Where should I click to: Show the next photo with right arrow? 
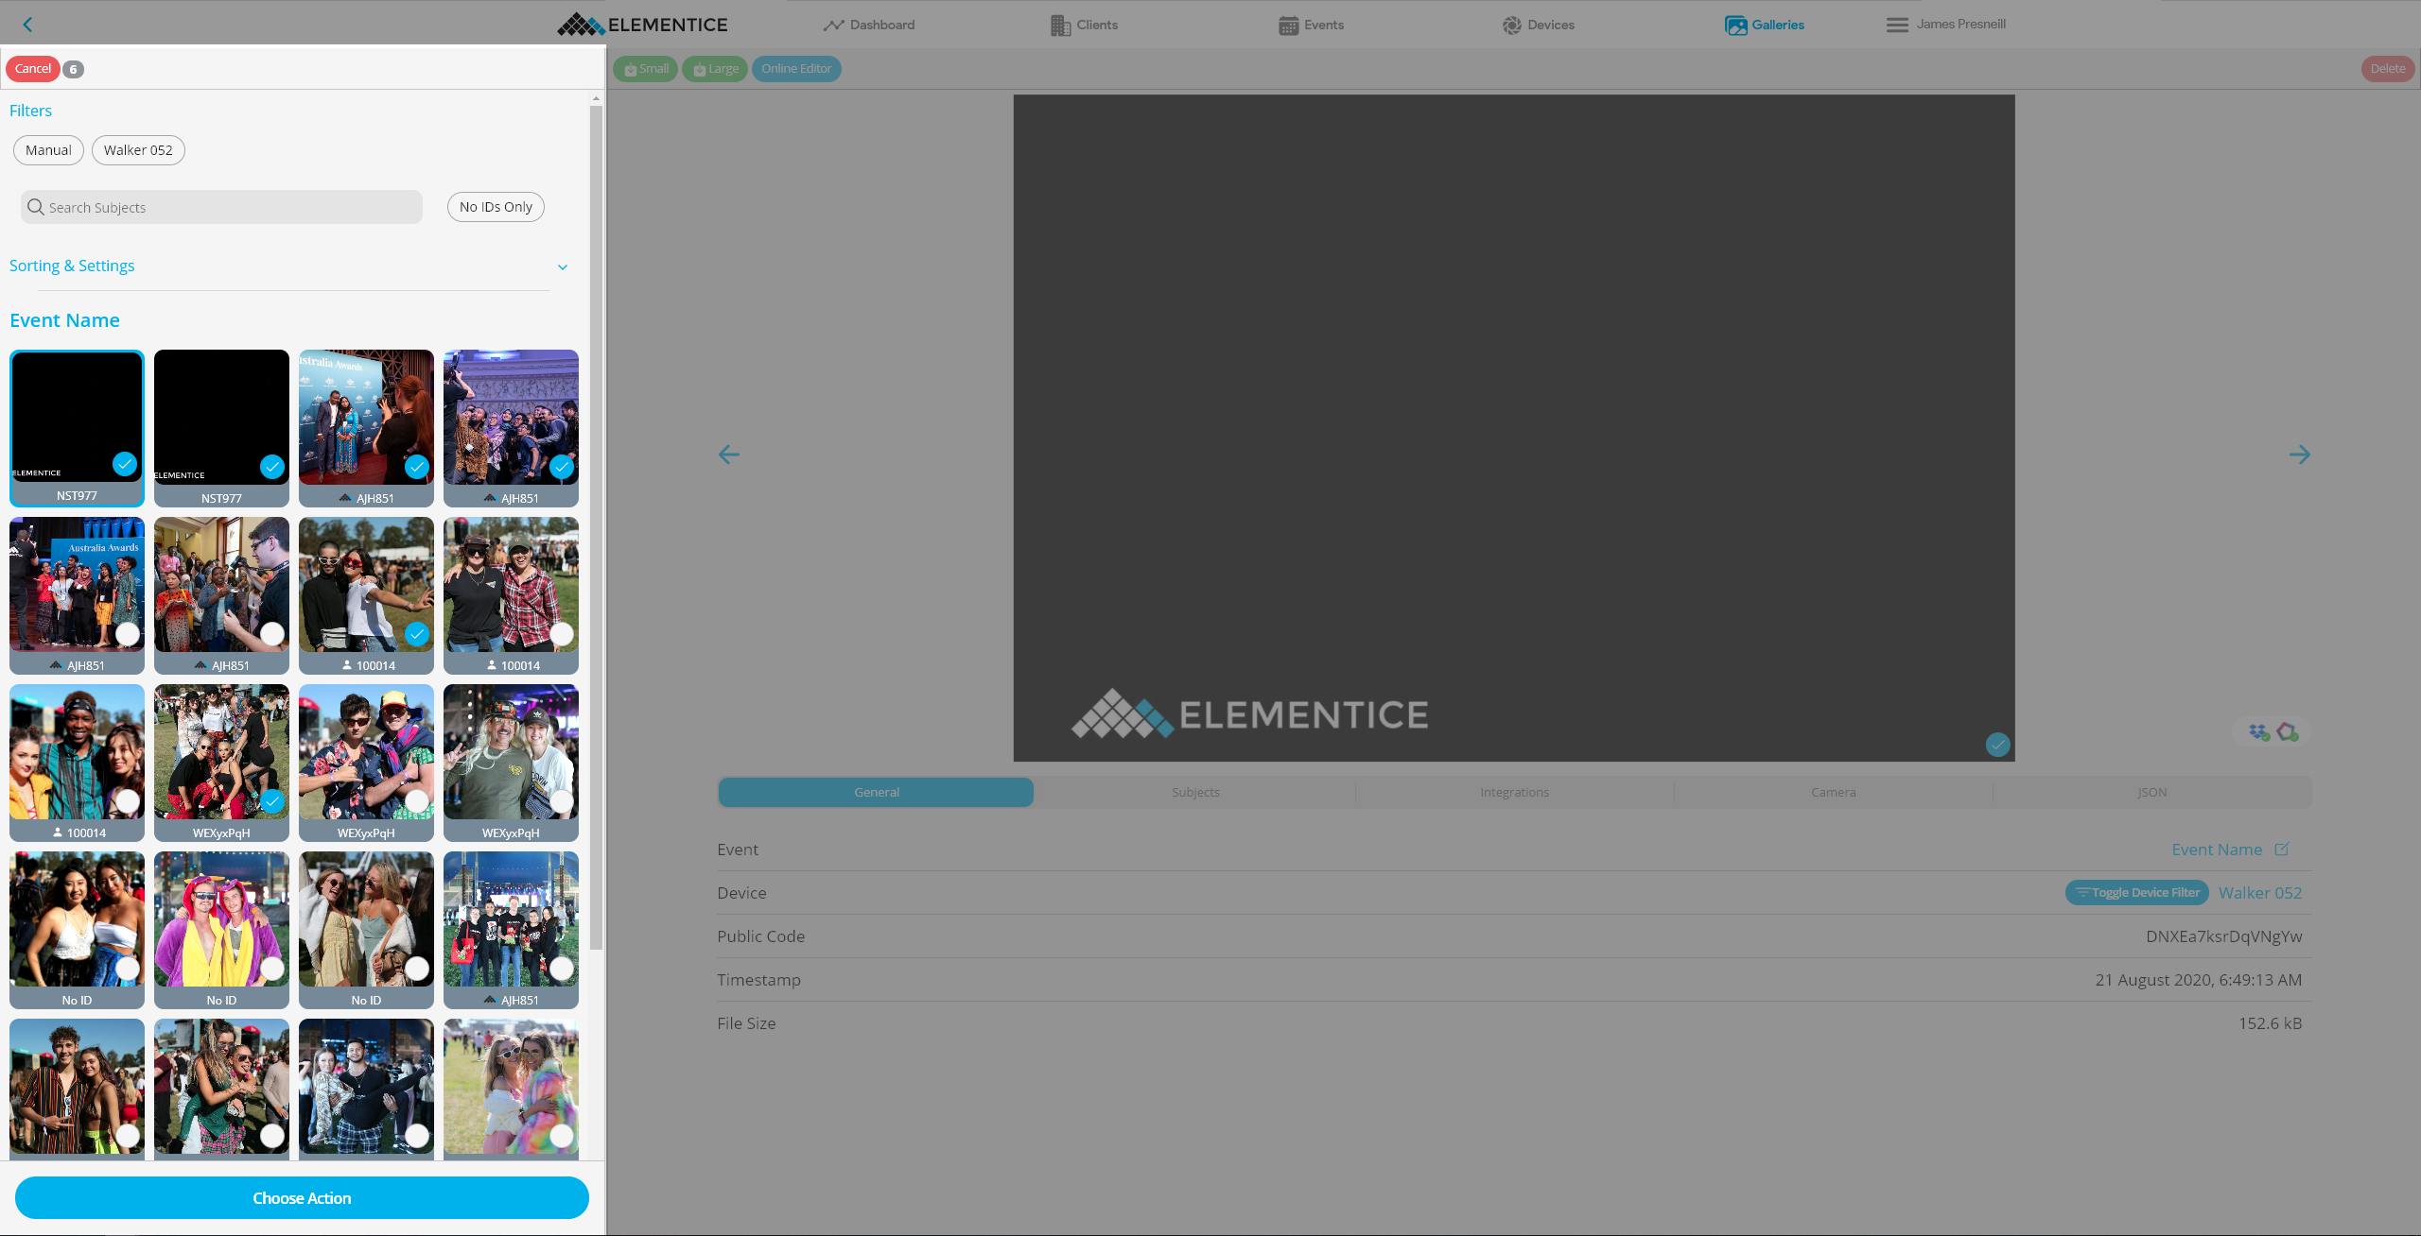click(2300, 455)
